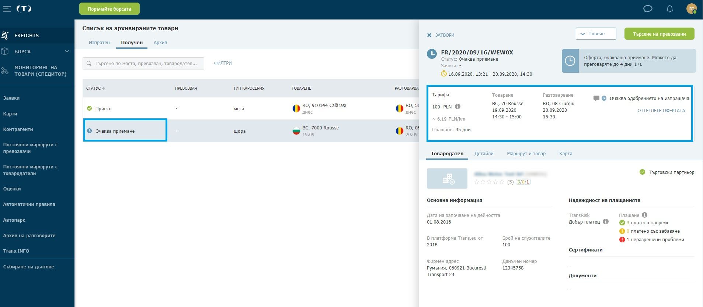Click the search magnifier icon

[89, 64]
